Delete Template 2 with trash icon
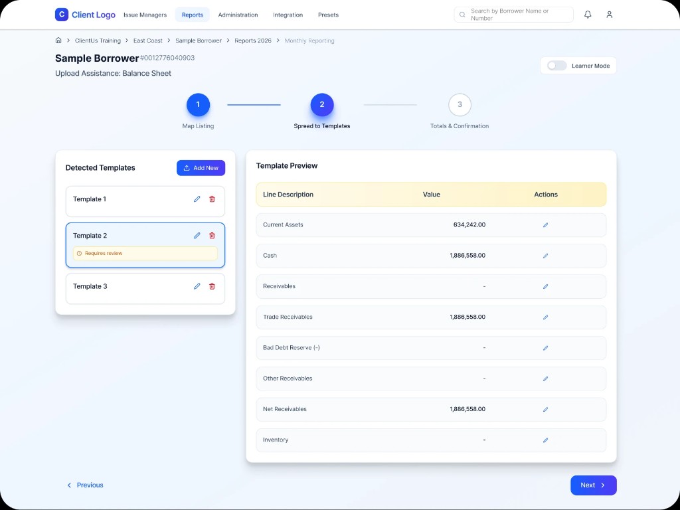The height and width of the screenshot is (510, 680). [x=212, y=236]
